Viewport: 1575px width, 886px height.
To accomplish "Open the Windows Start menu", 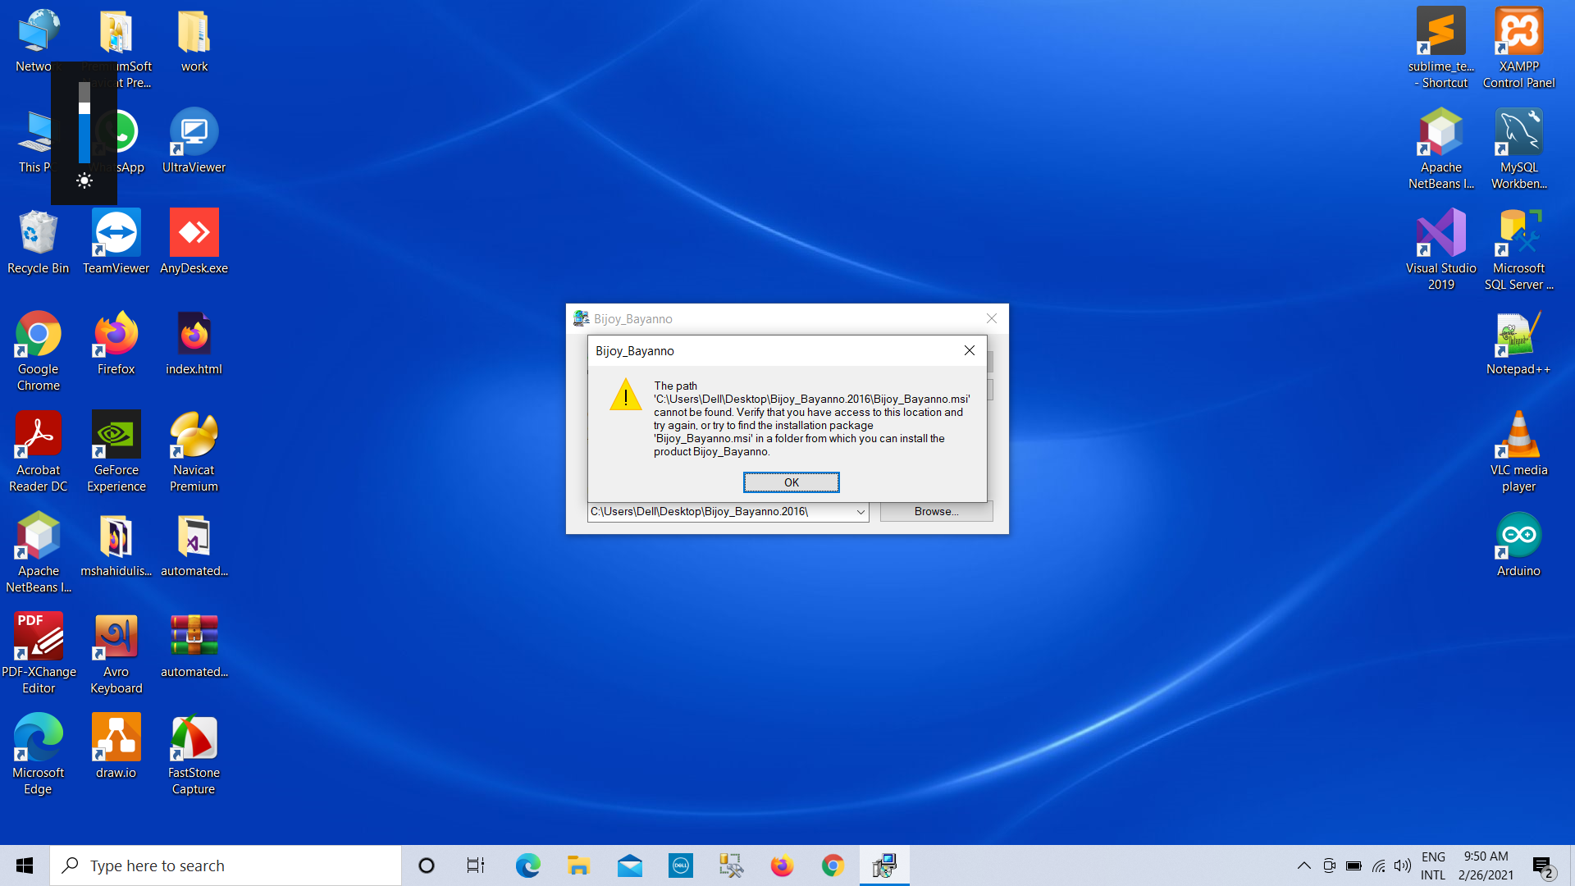I will [25, 865].
